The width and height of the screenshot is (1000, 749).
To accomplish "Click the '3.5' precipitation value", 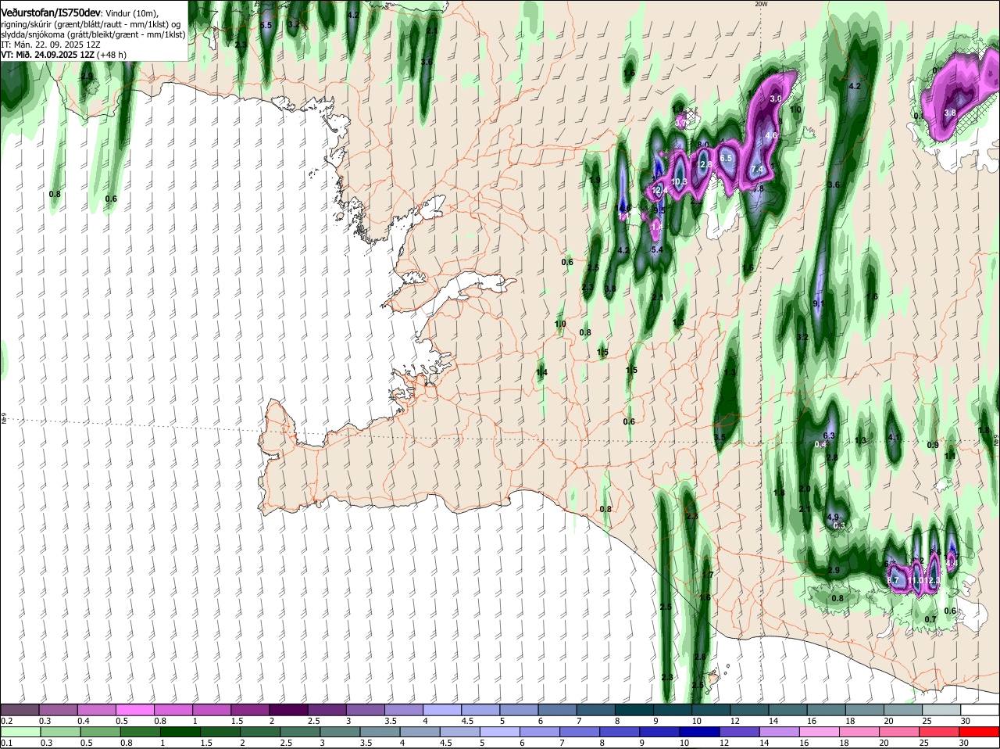I will tap(720, 438).
